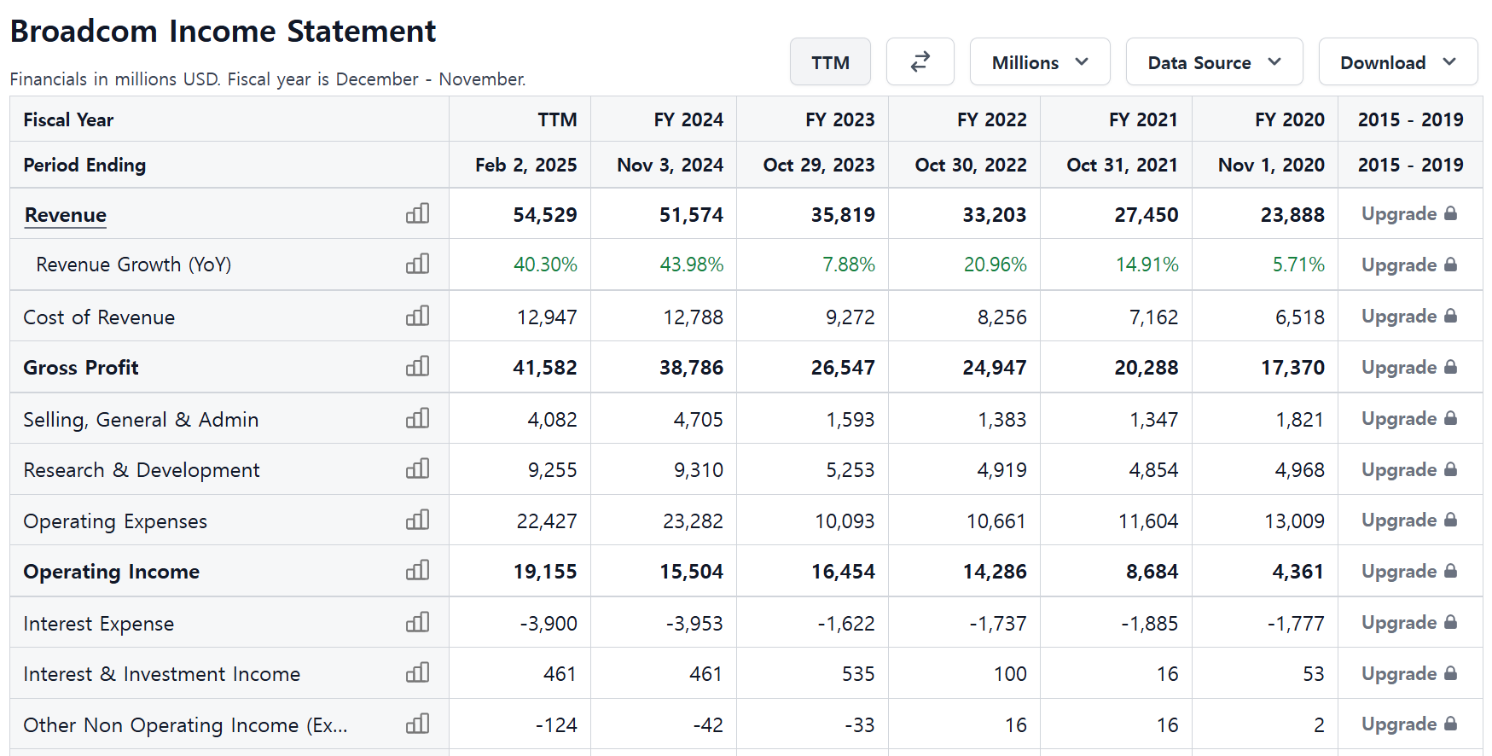1492x756 pixels.
Task: Open the Interest & Investment Income chart icon
Action: [x=417, y=672]
